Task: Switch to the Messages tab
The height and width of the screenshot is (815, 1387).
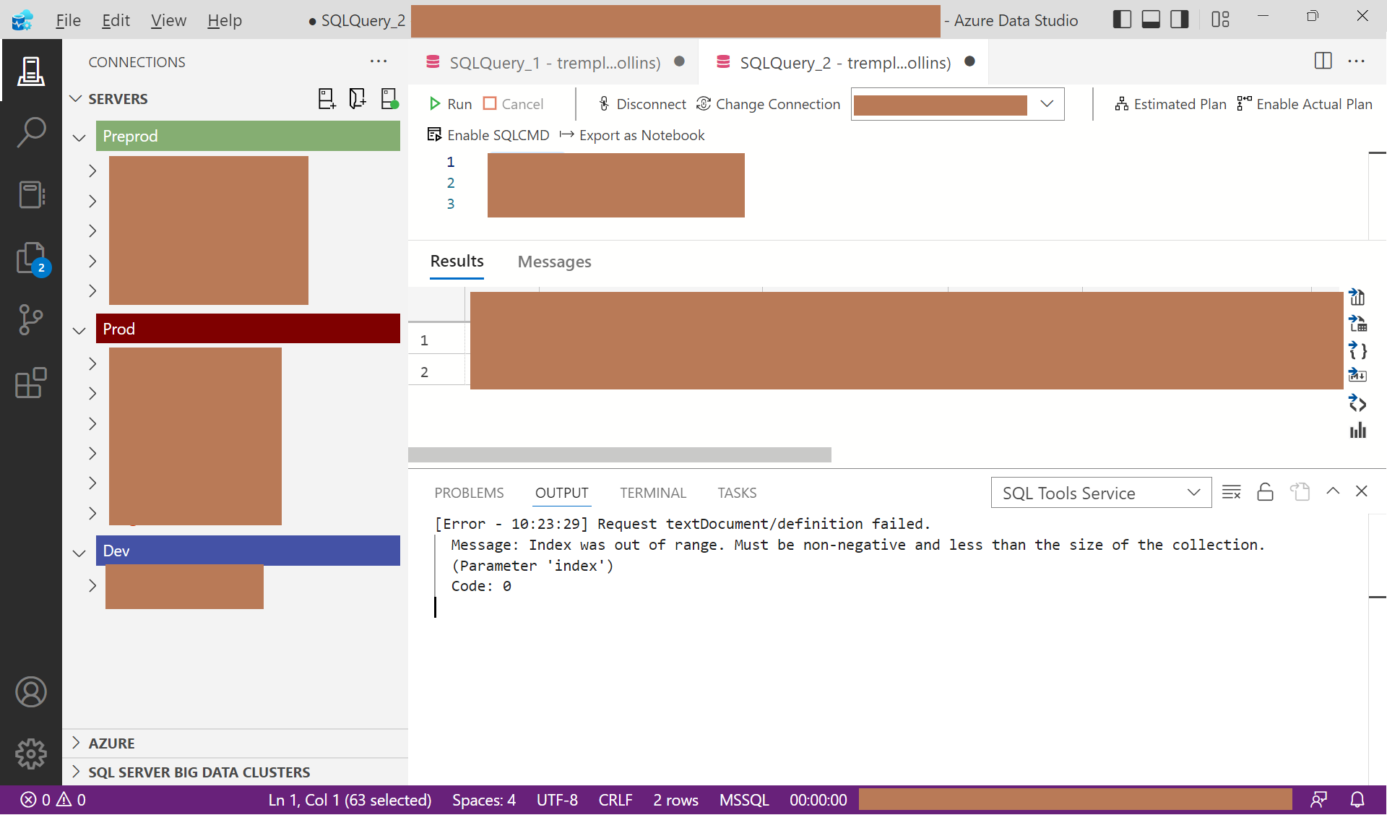Action: 554,262
